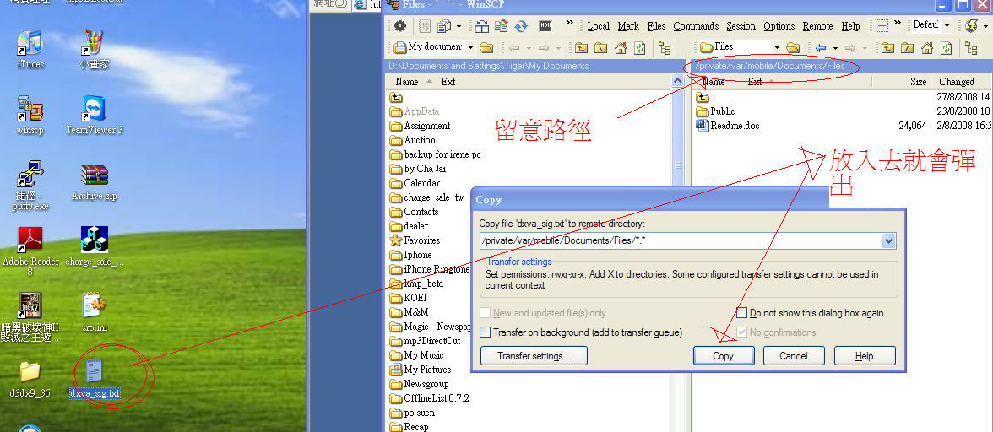993x432 pixels.
Task: Toggle New and updated file(s) only checkbox
Action: [x=486, y=313]
